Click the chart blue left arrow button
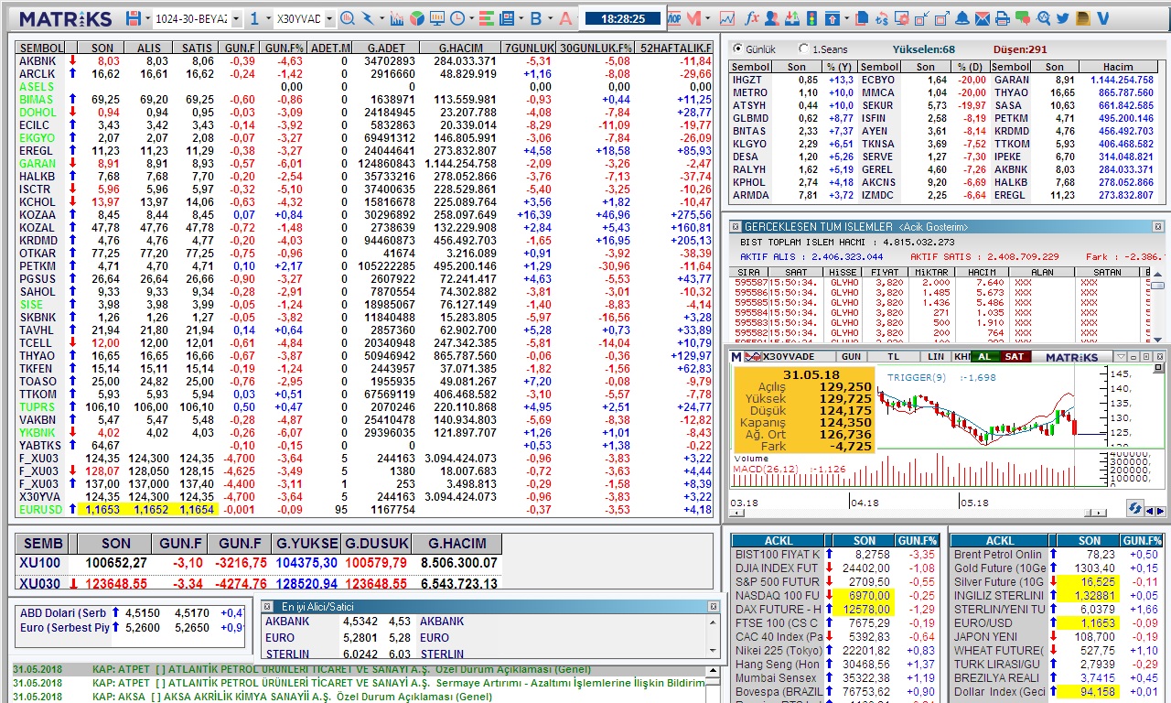Viewport: 1171px width, 703px height. (1149, 511)
